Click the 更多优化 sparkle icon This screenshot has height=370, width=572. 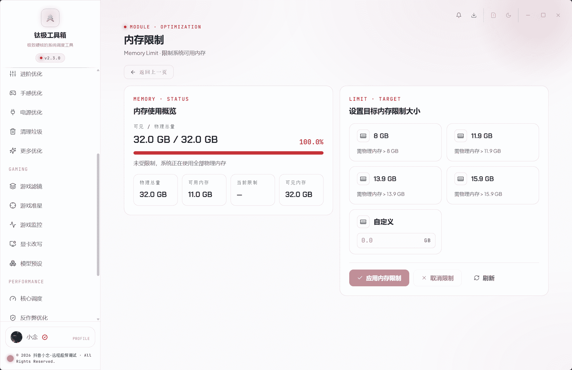13,151
